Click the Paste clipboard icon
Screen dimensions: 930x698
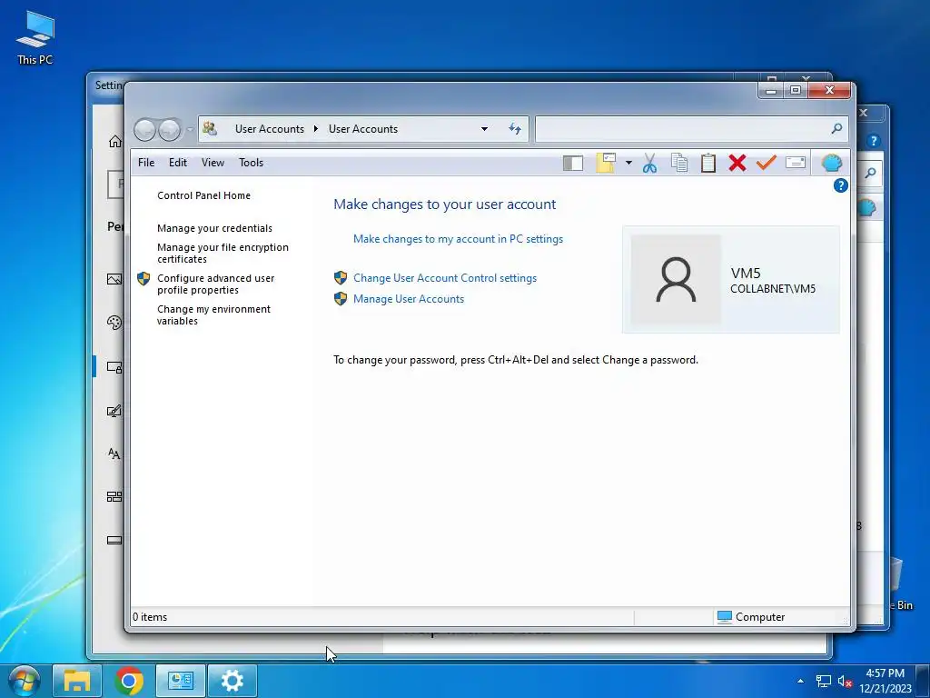tap(708, 163)
